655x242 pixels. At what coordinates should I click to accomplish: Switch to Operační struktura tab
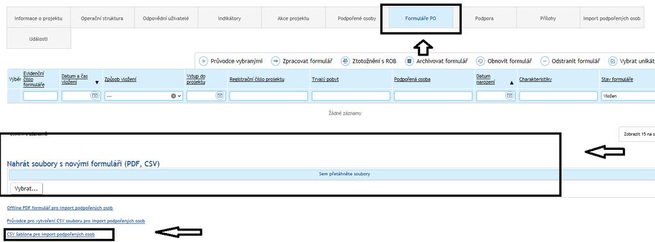(x=102, y=19)
